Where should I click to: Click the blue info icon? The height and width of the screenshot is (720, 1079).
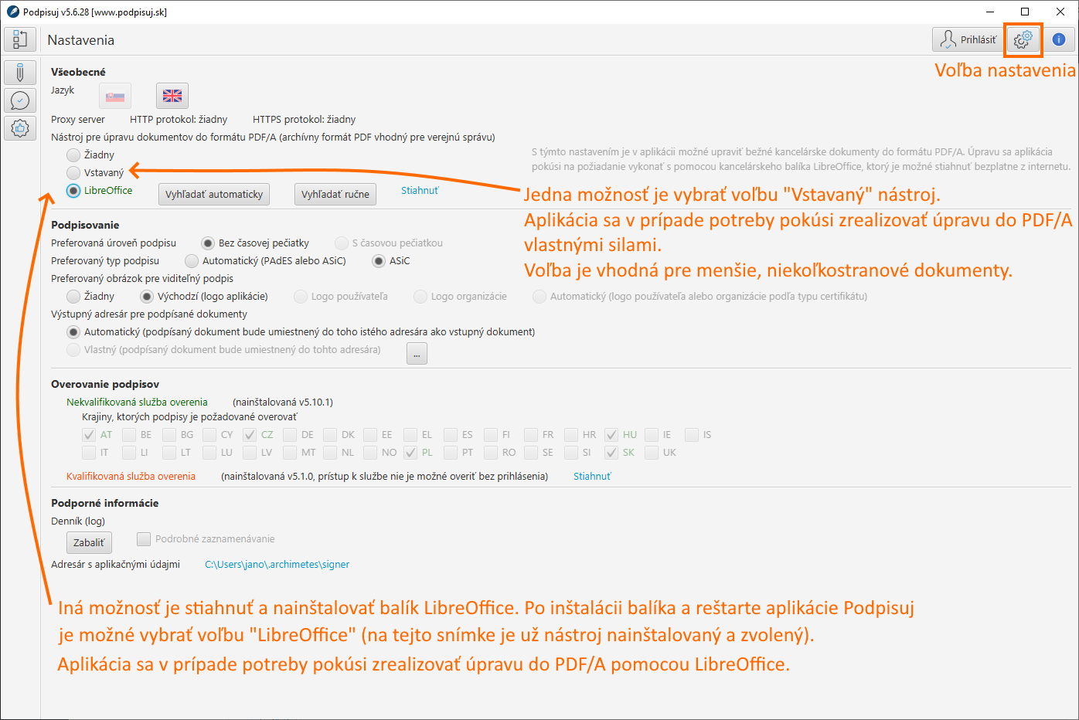[1058, 39]
